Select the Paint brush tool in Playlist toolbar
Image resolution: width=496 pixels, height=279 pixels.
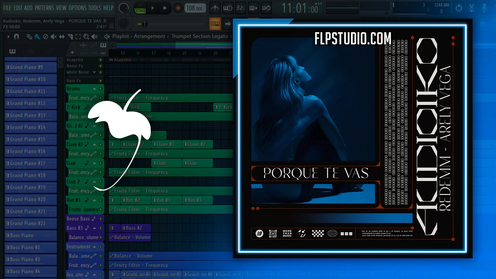tap(37, 36)
